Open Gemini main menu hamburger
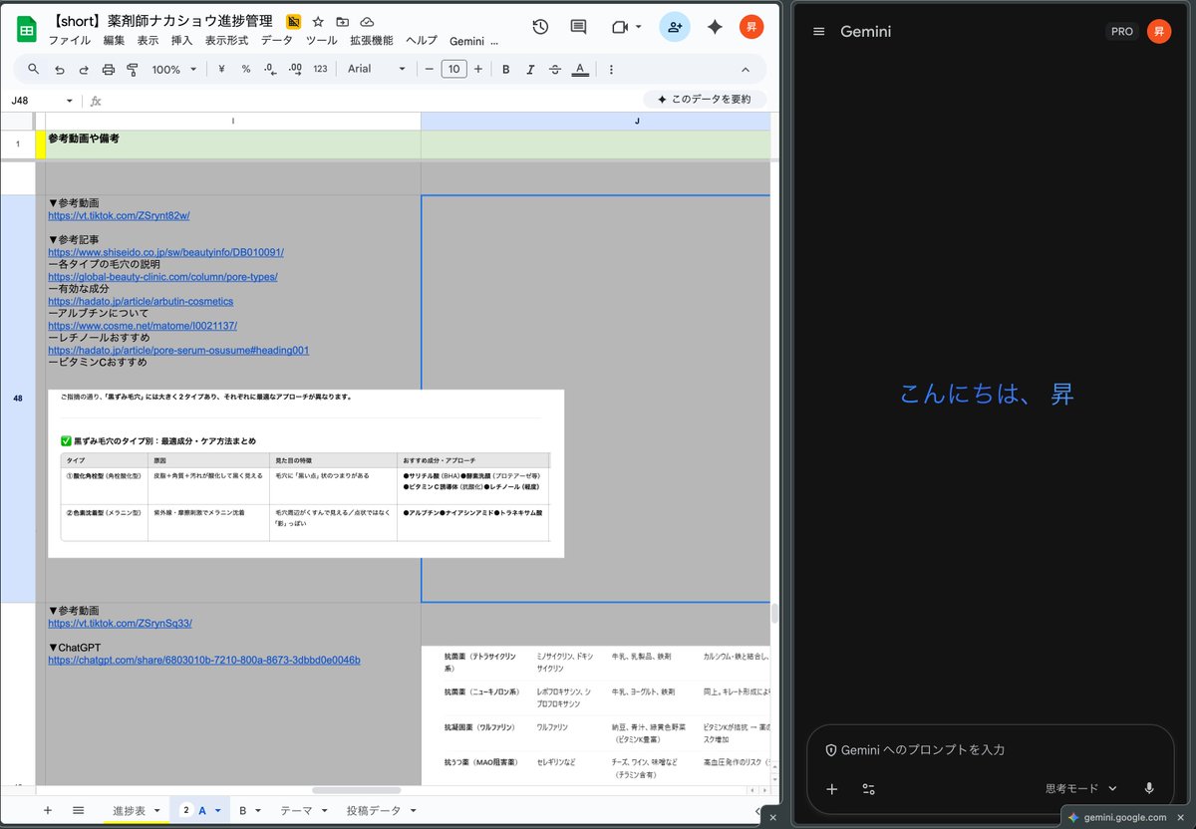 (x=819, y=32)
